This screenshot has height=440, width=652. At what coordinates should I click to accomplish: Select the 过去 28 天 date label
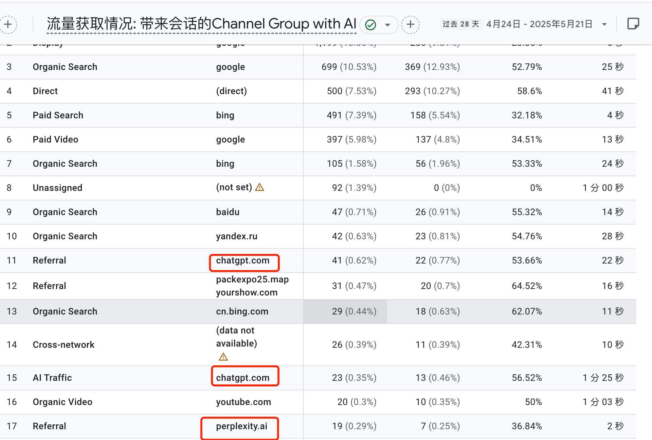click(x=461, y=24)
